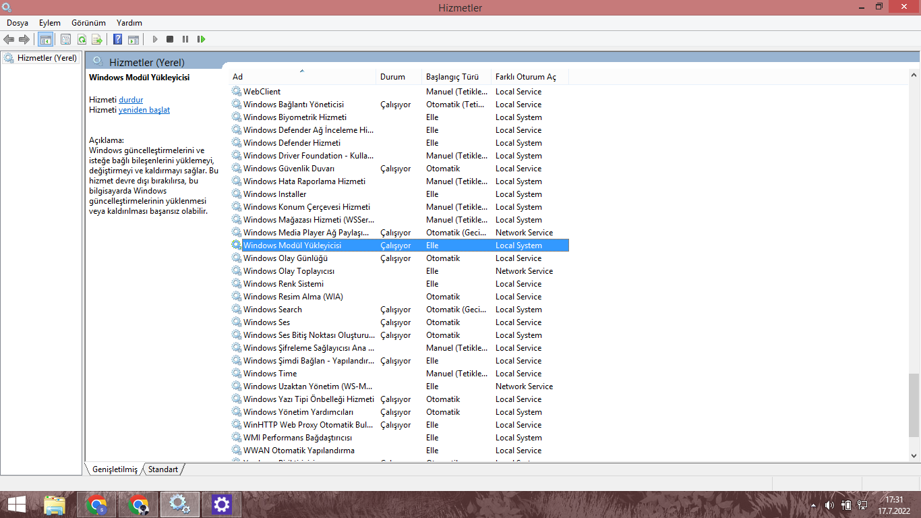Click the gear icon beside Windows Olay Günlüğü
921x518 pixels.
pos(237,258)
